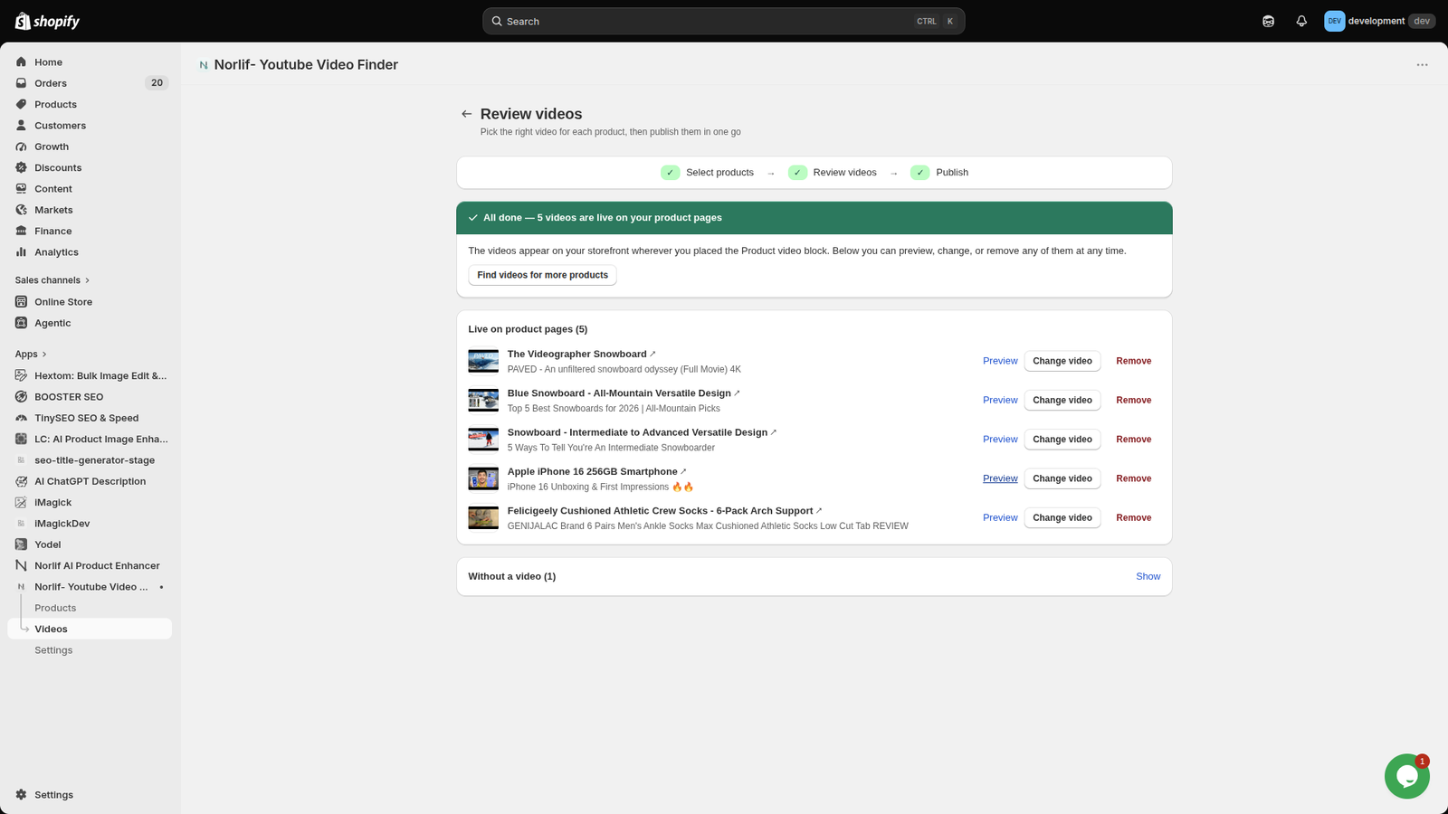Viewport: 1448px width, 814px height.
Task: Open the development store account menu
Action: pyautogui.click(x=1379, y=21)
